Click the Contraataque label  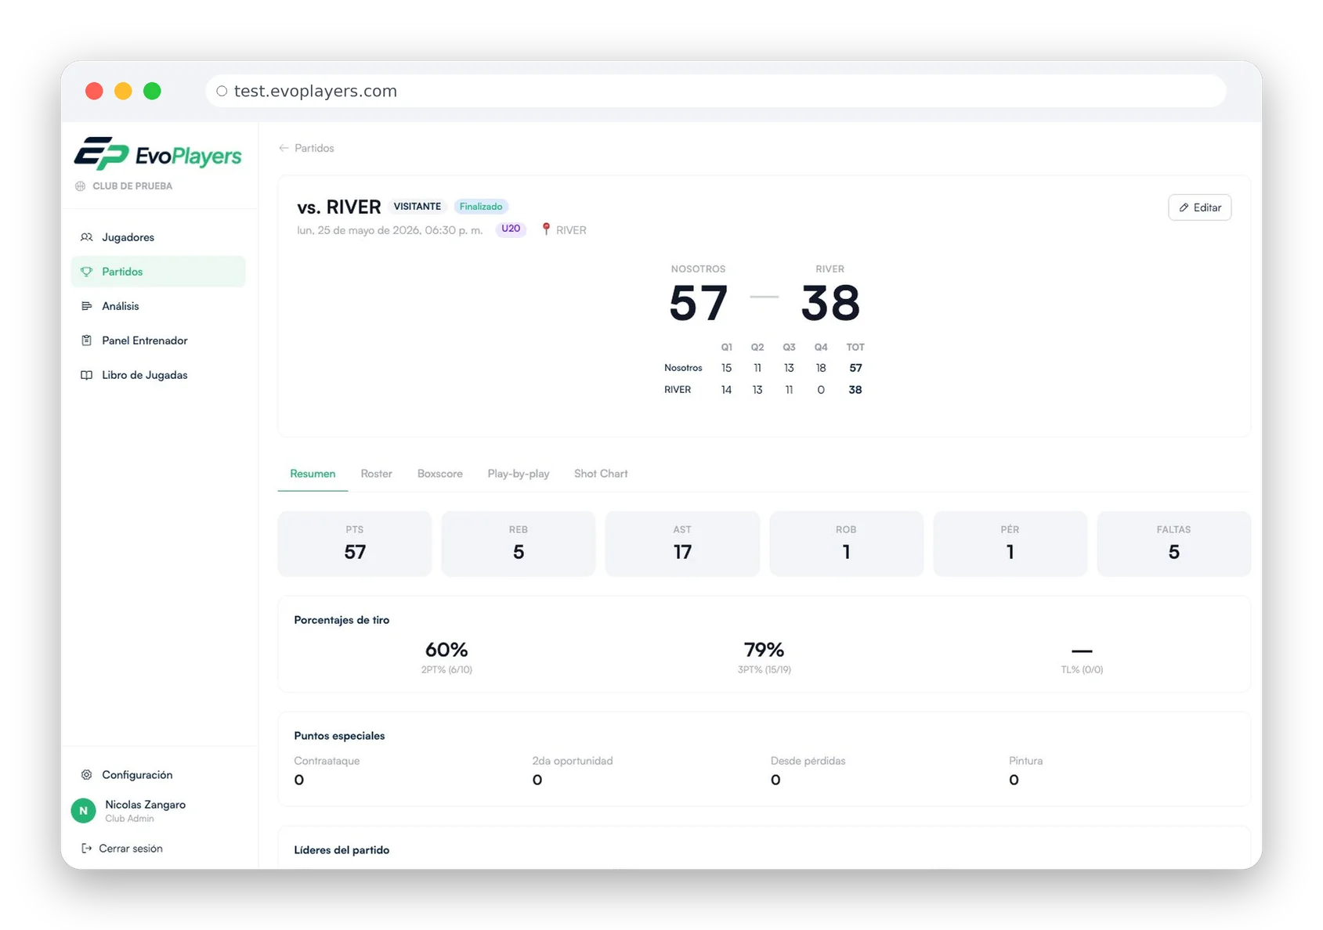[327, 761]
